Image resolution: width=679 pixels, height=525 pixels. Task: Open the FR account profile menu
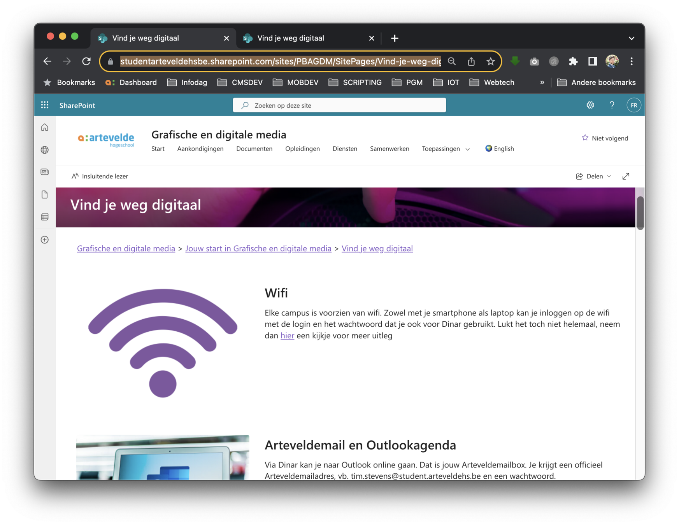(633, 105)
